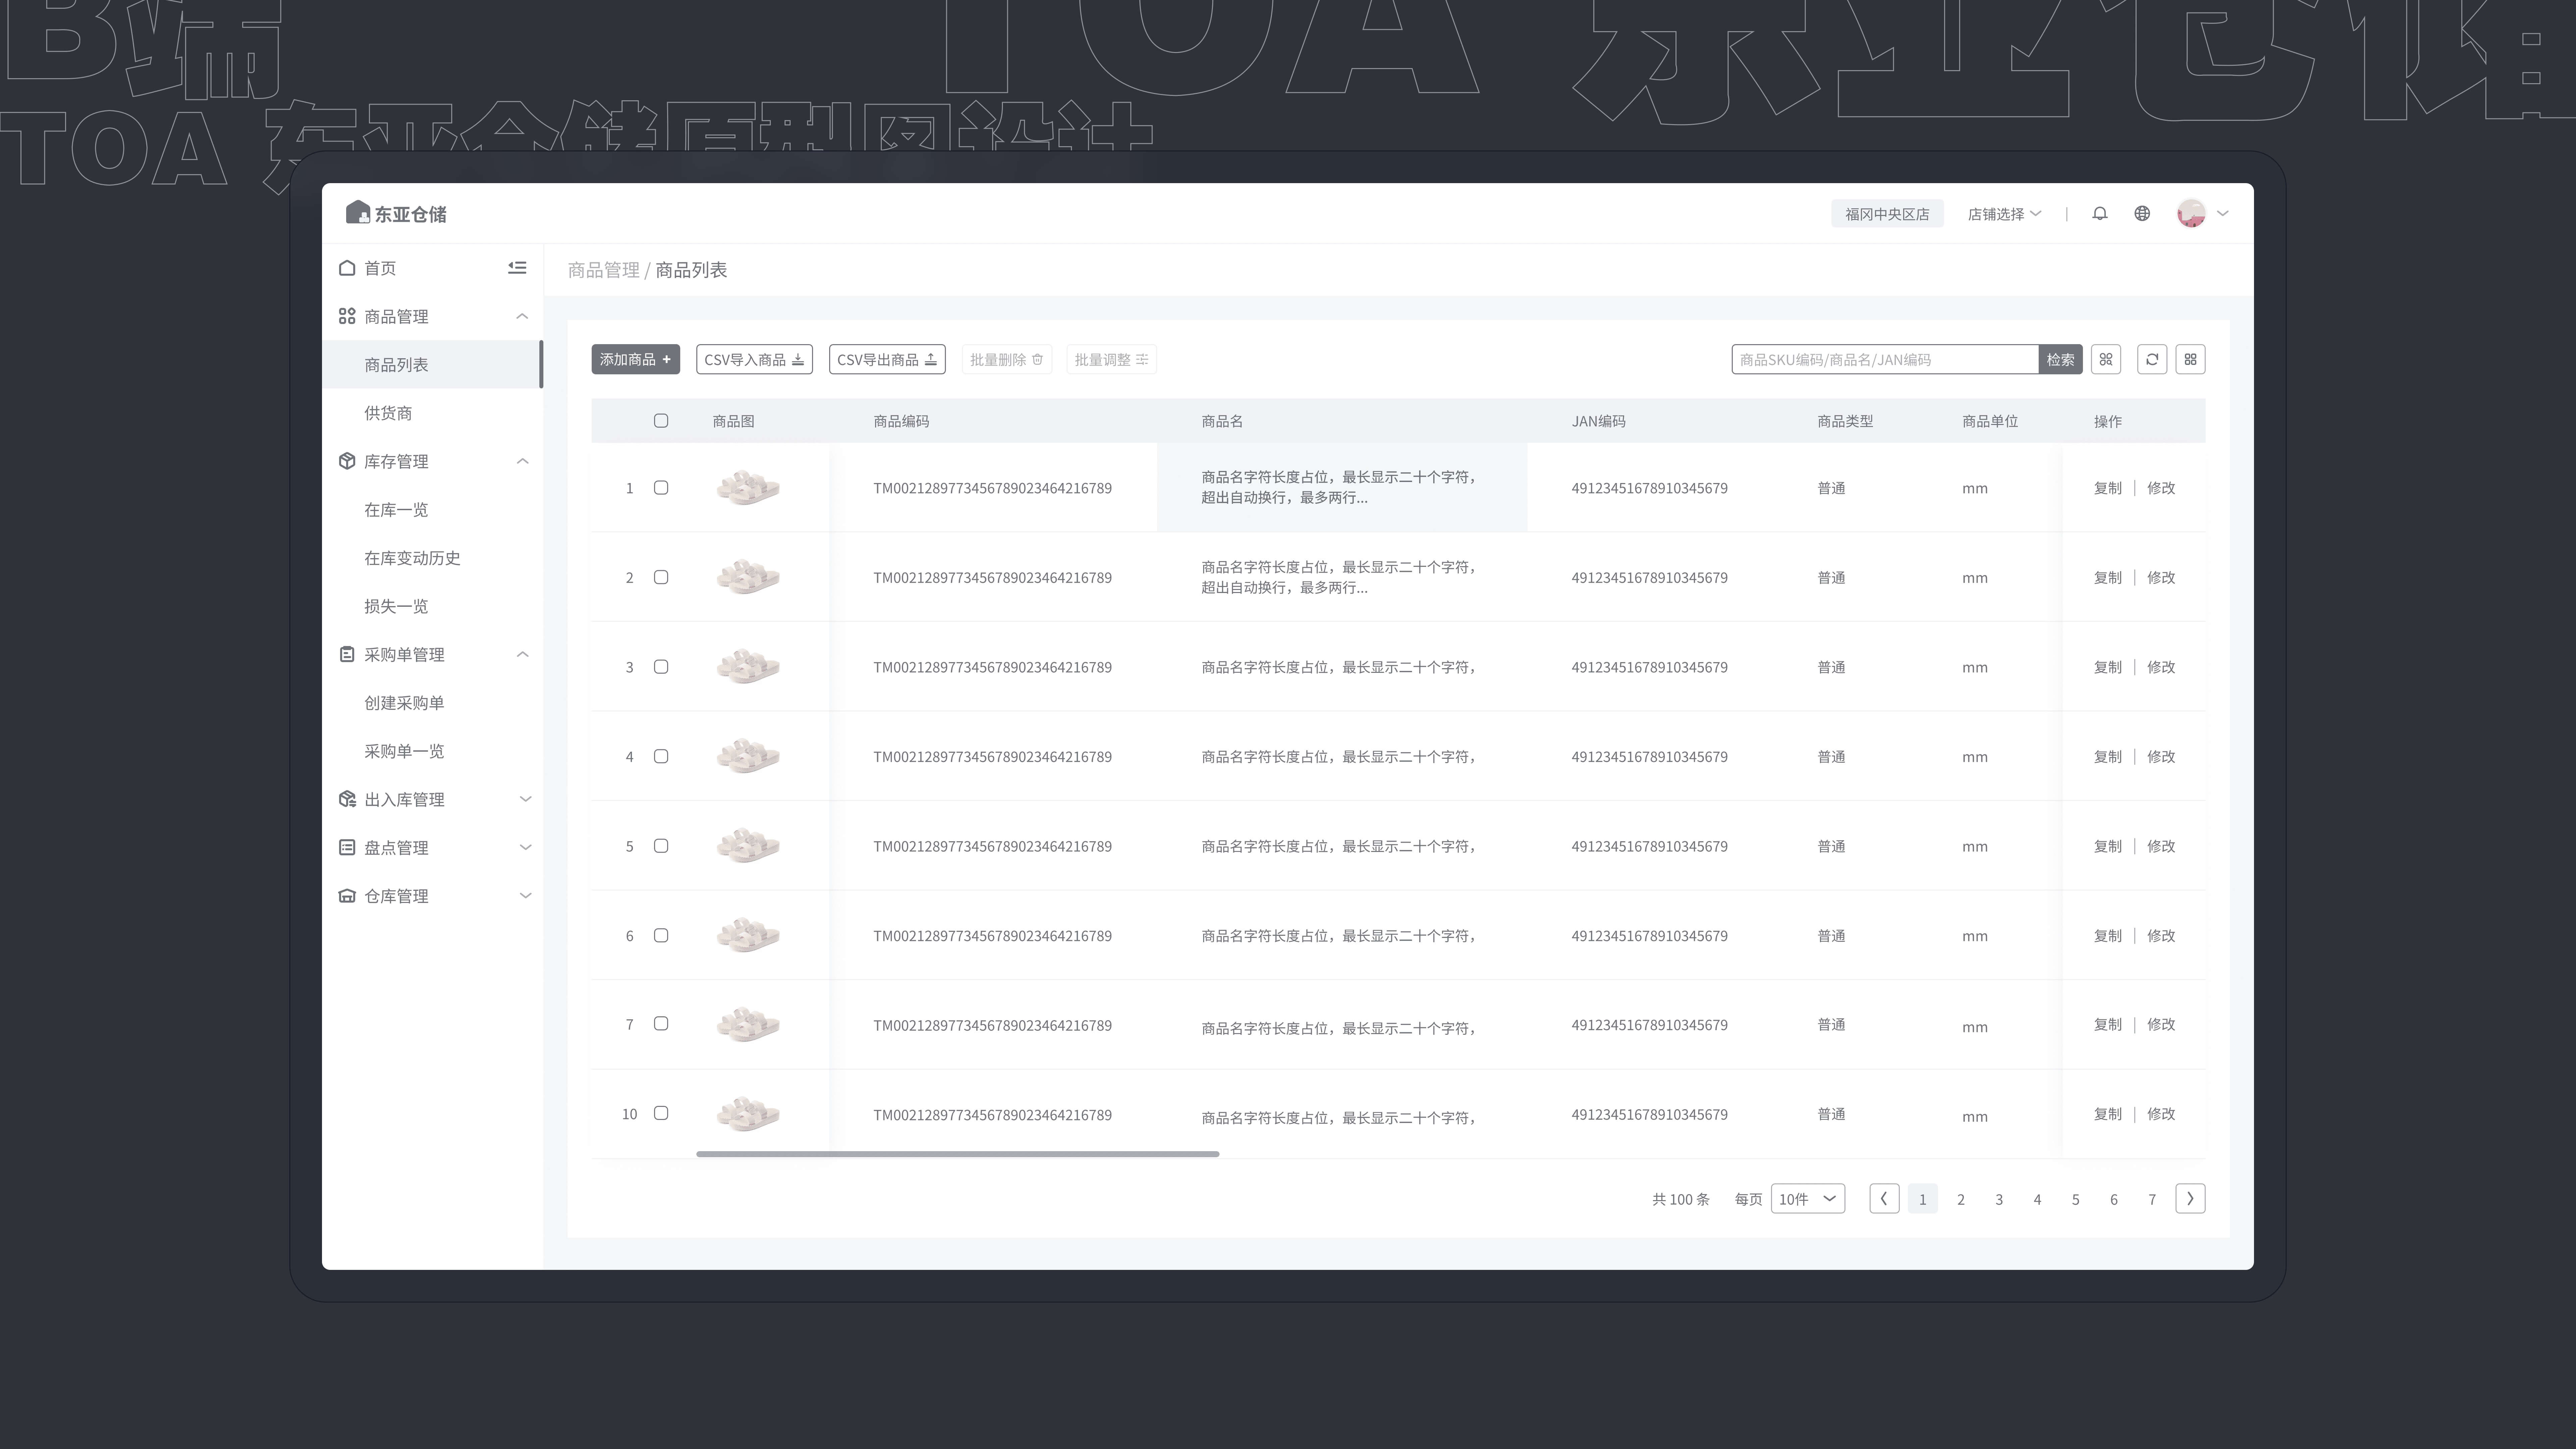Screen dimensions: 2576x1449
Task: Toggle the select-all header checkbox
Action: (x=661, y=421)
